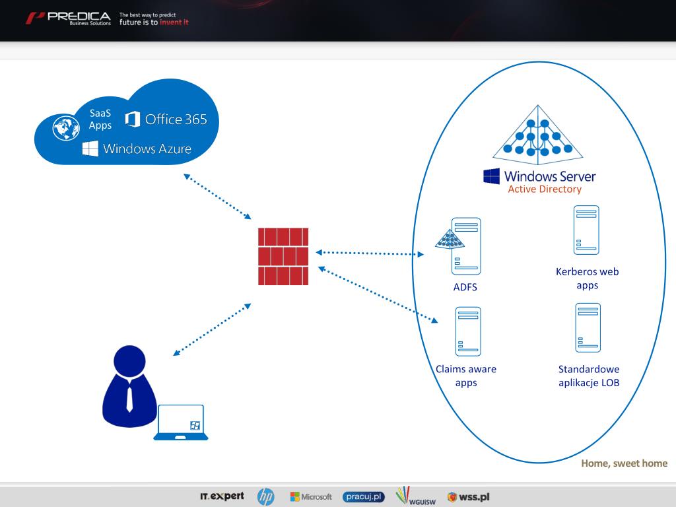Click the 'Home, sweet home' caption

coord(625,463)
